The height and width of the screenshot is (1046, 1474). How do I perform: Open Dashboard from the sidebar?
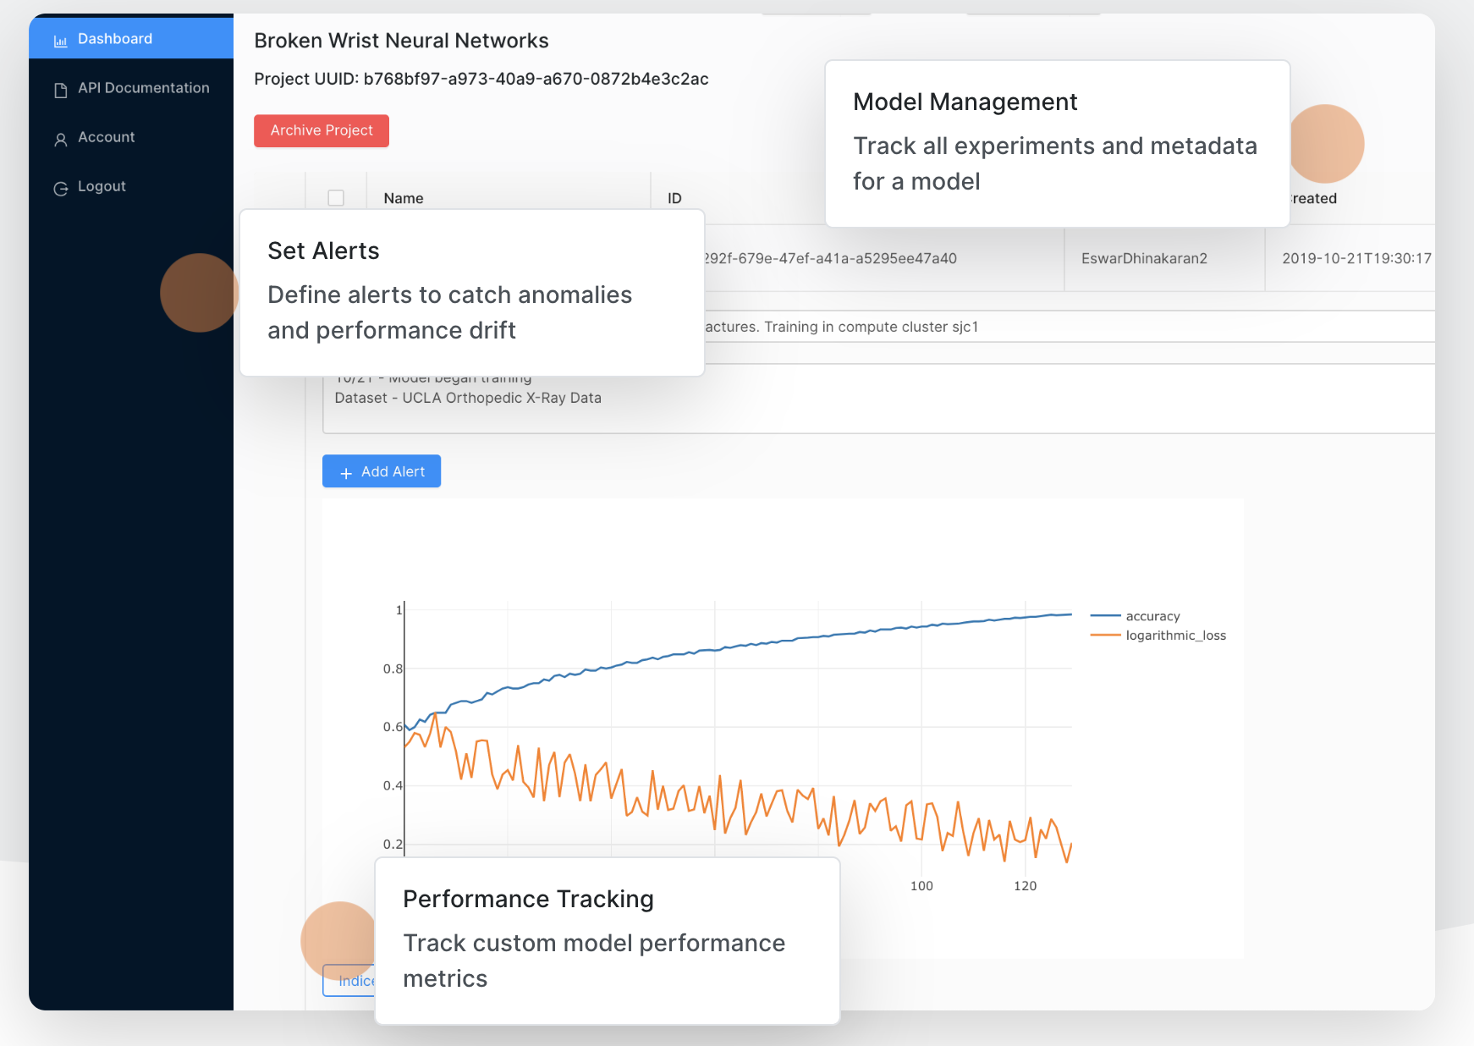[115, 38]
